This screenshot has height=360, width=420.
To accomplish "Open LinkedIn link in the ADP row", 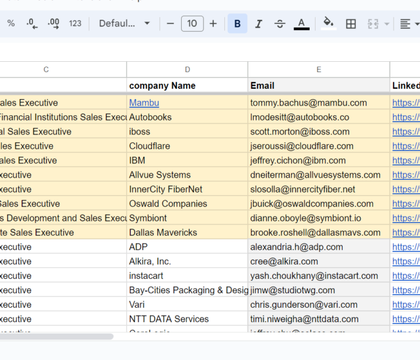I will (x=406, y=247).
